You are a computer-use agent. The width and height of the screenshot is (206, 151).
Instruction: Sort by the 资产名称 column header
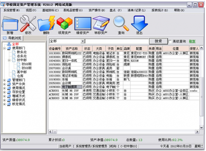pos(72,49)
